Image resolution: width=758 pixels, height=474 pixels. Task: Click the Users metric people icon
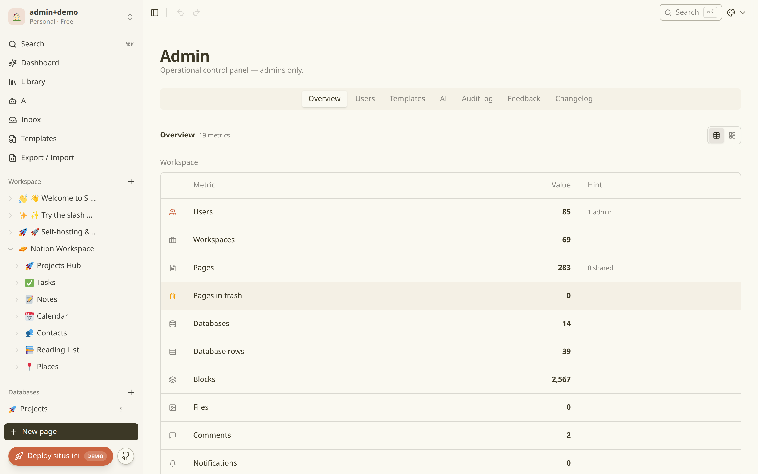[173, 212]
